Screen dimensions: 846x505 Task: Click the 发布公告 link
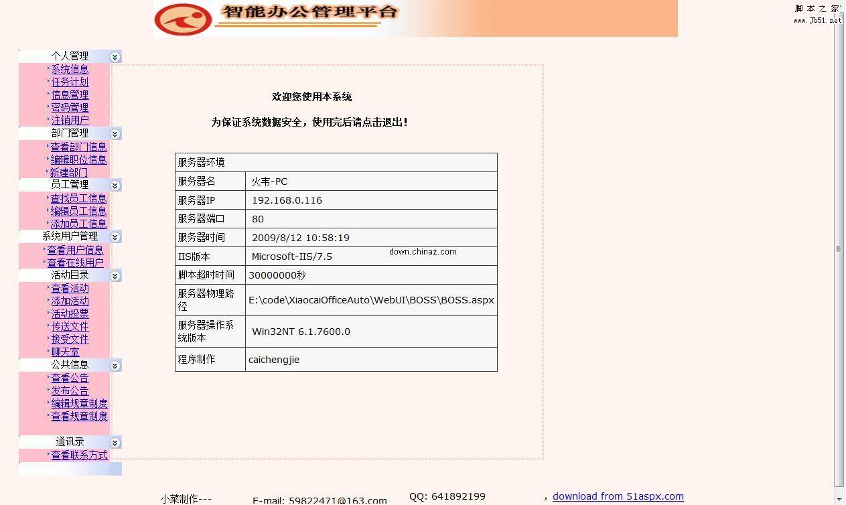tap(70, 390)
